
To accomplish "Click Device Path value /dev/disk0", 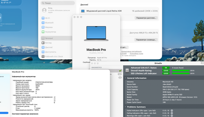I will 167,84.
